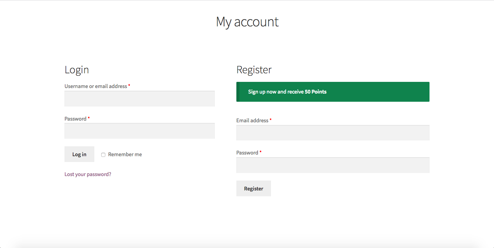
Task: Click the Email address label under Register
Action: (252, 121)
